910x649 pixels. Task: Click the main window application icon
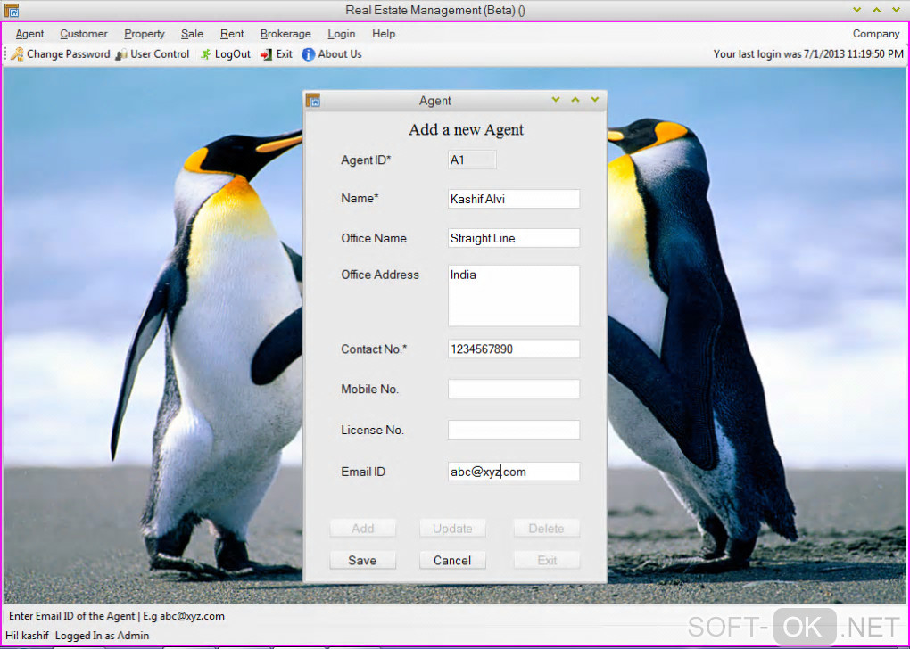(x=12, y=10)
